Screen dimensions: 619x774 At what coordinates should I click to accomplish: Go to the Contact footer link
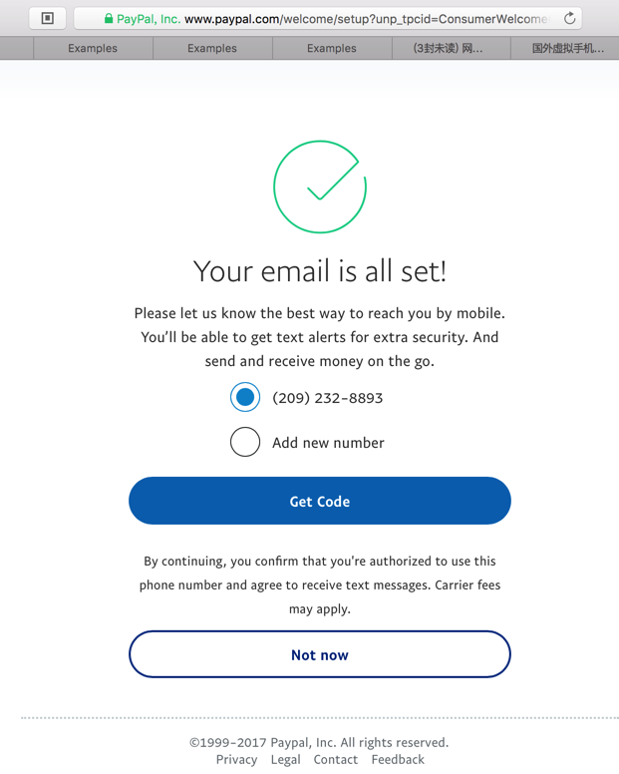(x=336, y=760)
